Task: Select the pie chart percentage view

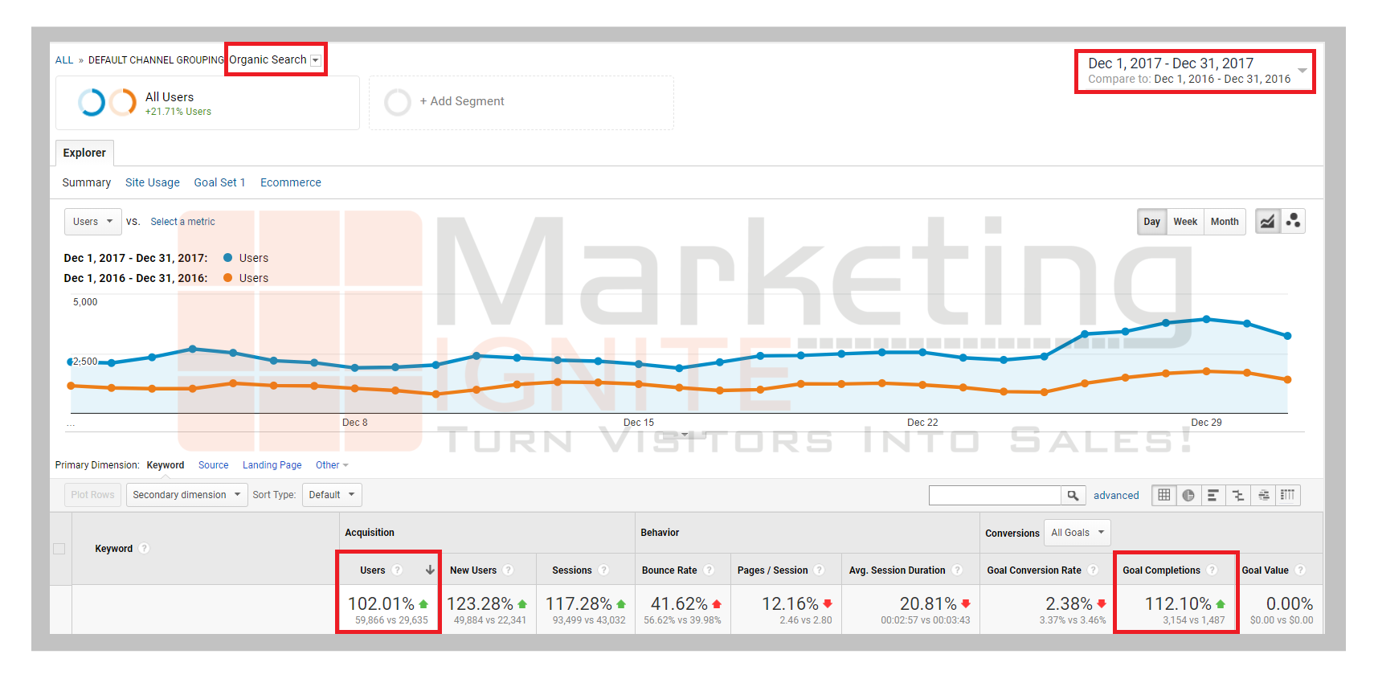Action: 1188,495
